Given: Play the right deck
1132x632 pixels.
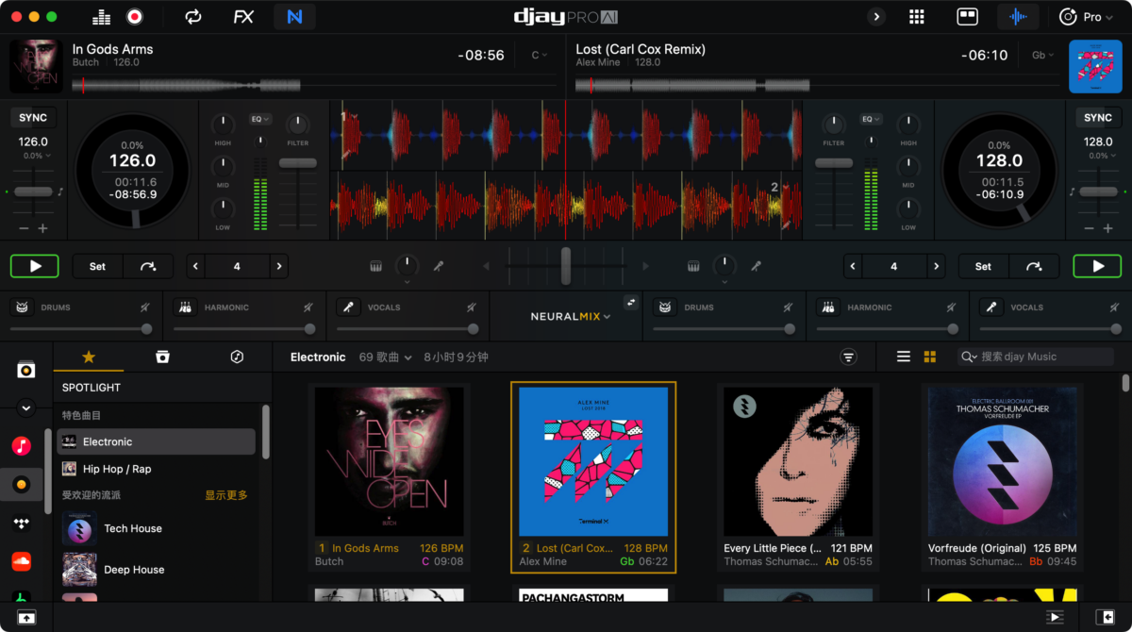Looking at the screenshot, I should 1097,266.
